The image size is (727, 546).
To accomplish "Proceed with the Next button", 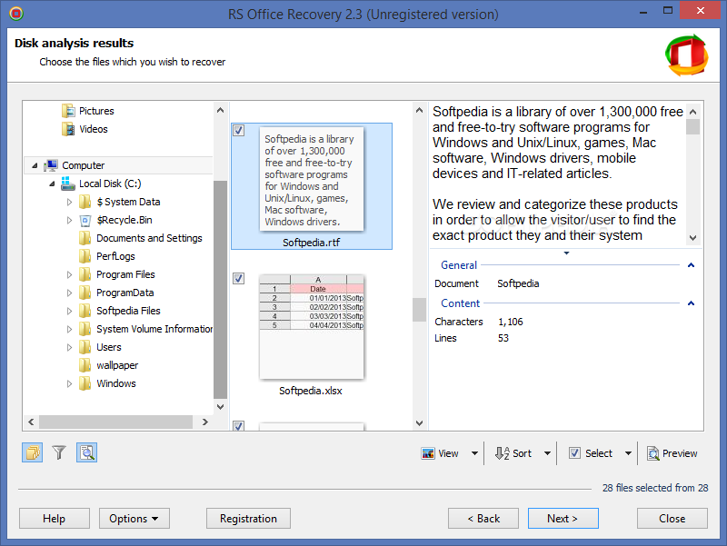I will click(563, 518).
